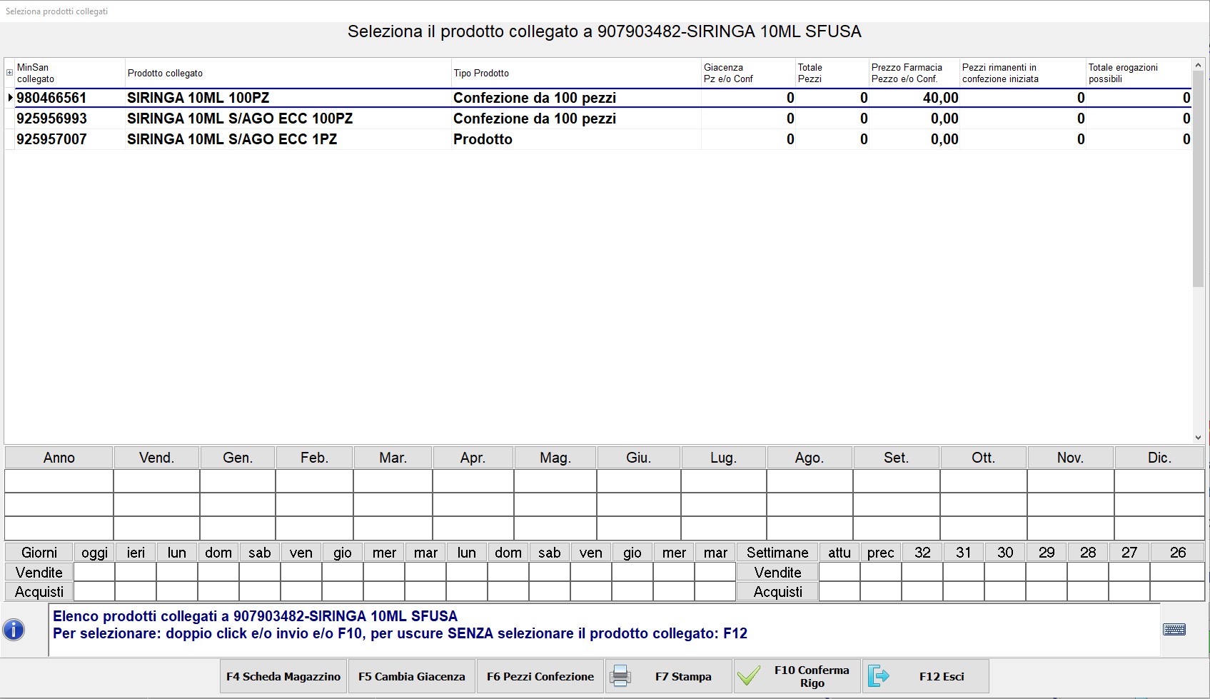Viewport: 1210px width, 699px height.
Task: Open F4 Scheda Magazzino
Action: [x=283, y=676]
